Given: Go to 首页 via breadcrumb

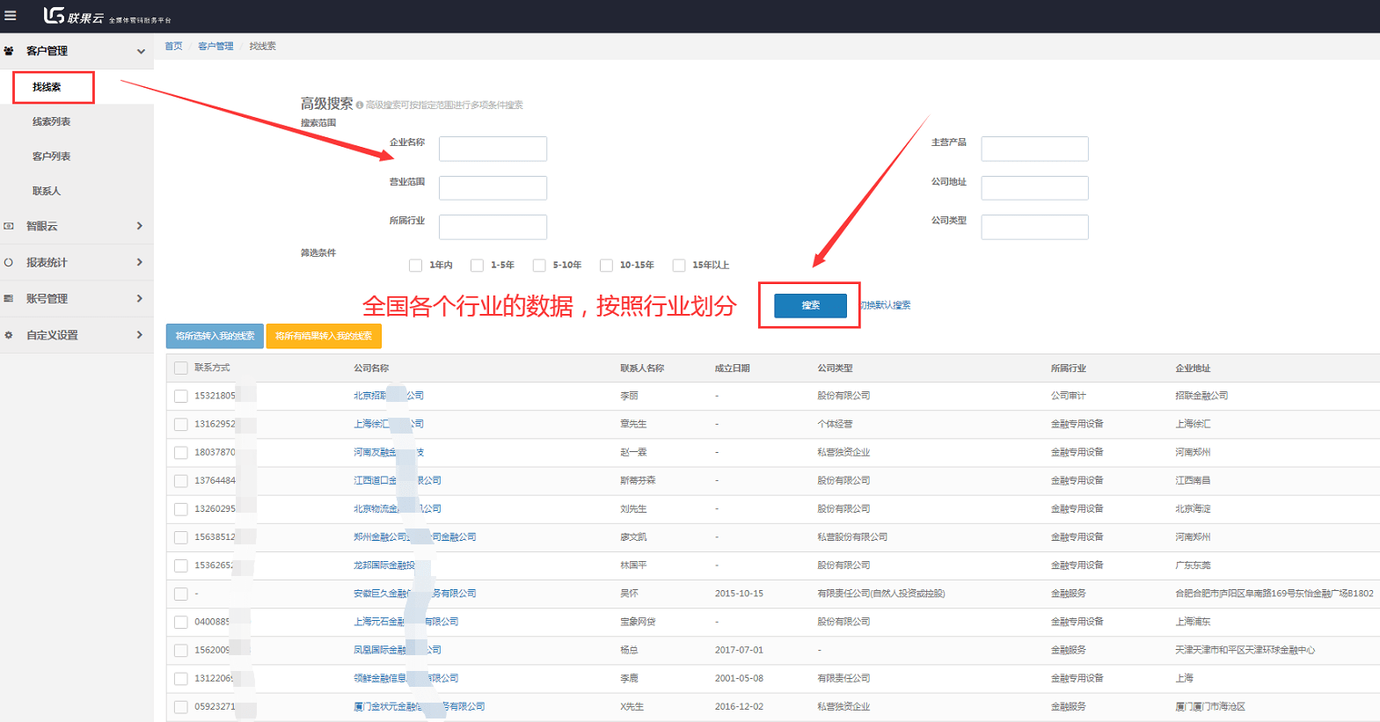Looking at the screenshot, I should click(173, 46).
